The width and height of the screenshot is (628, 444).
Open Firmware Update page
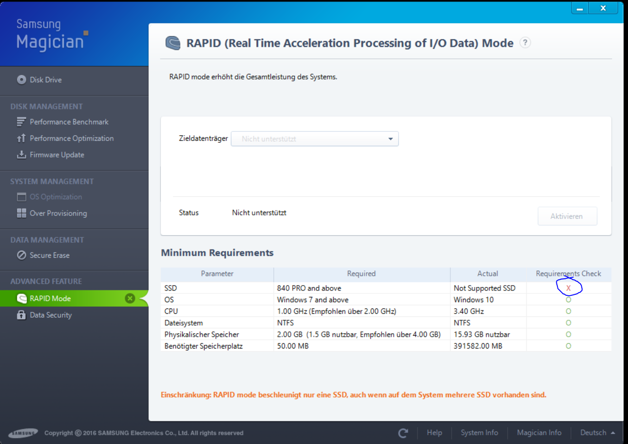pyautogui.click(x=57, y=155)
